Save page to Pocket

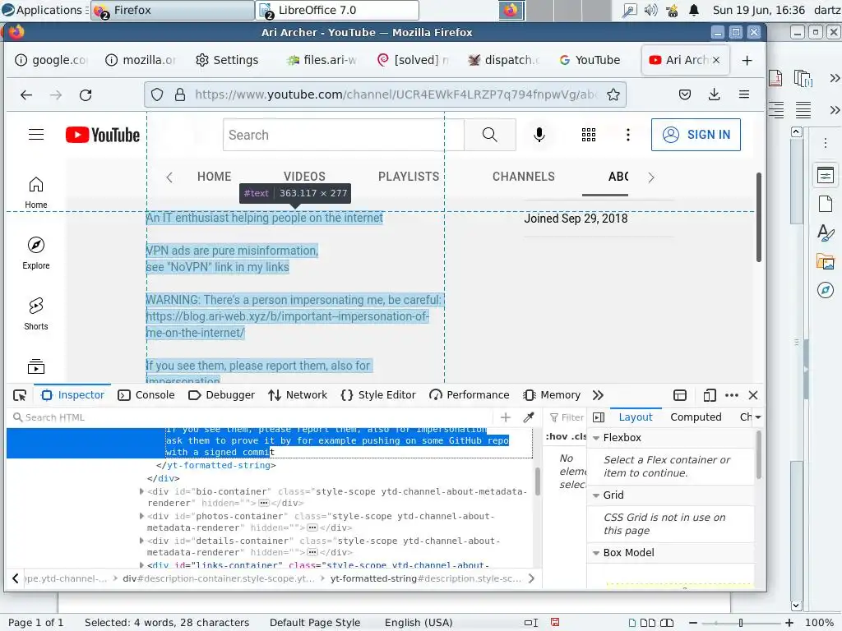coord(685,95)
